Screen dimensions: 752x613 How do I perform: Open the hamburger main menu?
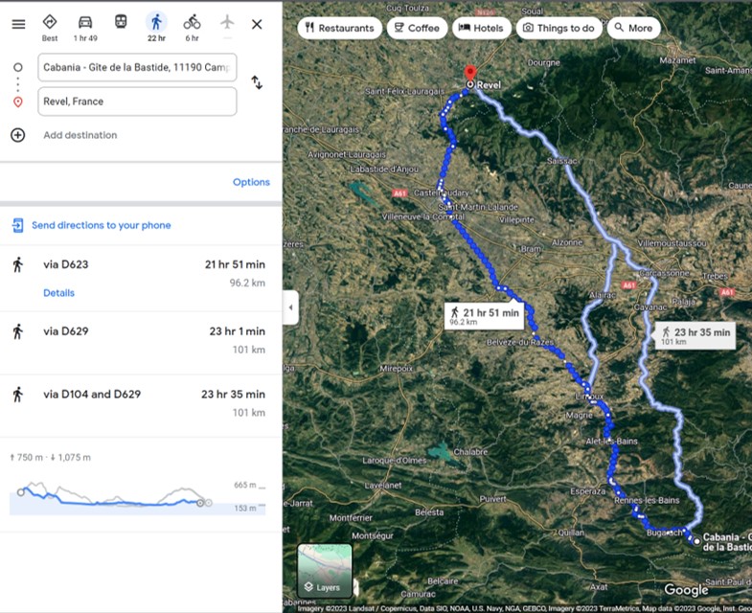[18, 24]
